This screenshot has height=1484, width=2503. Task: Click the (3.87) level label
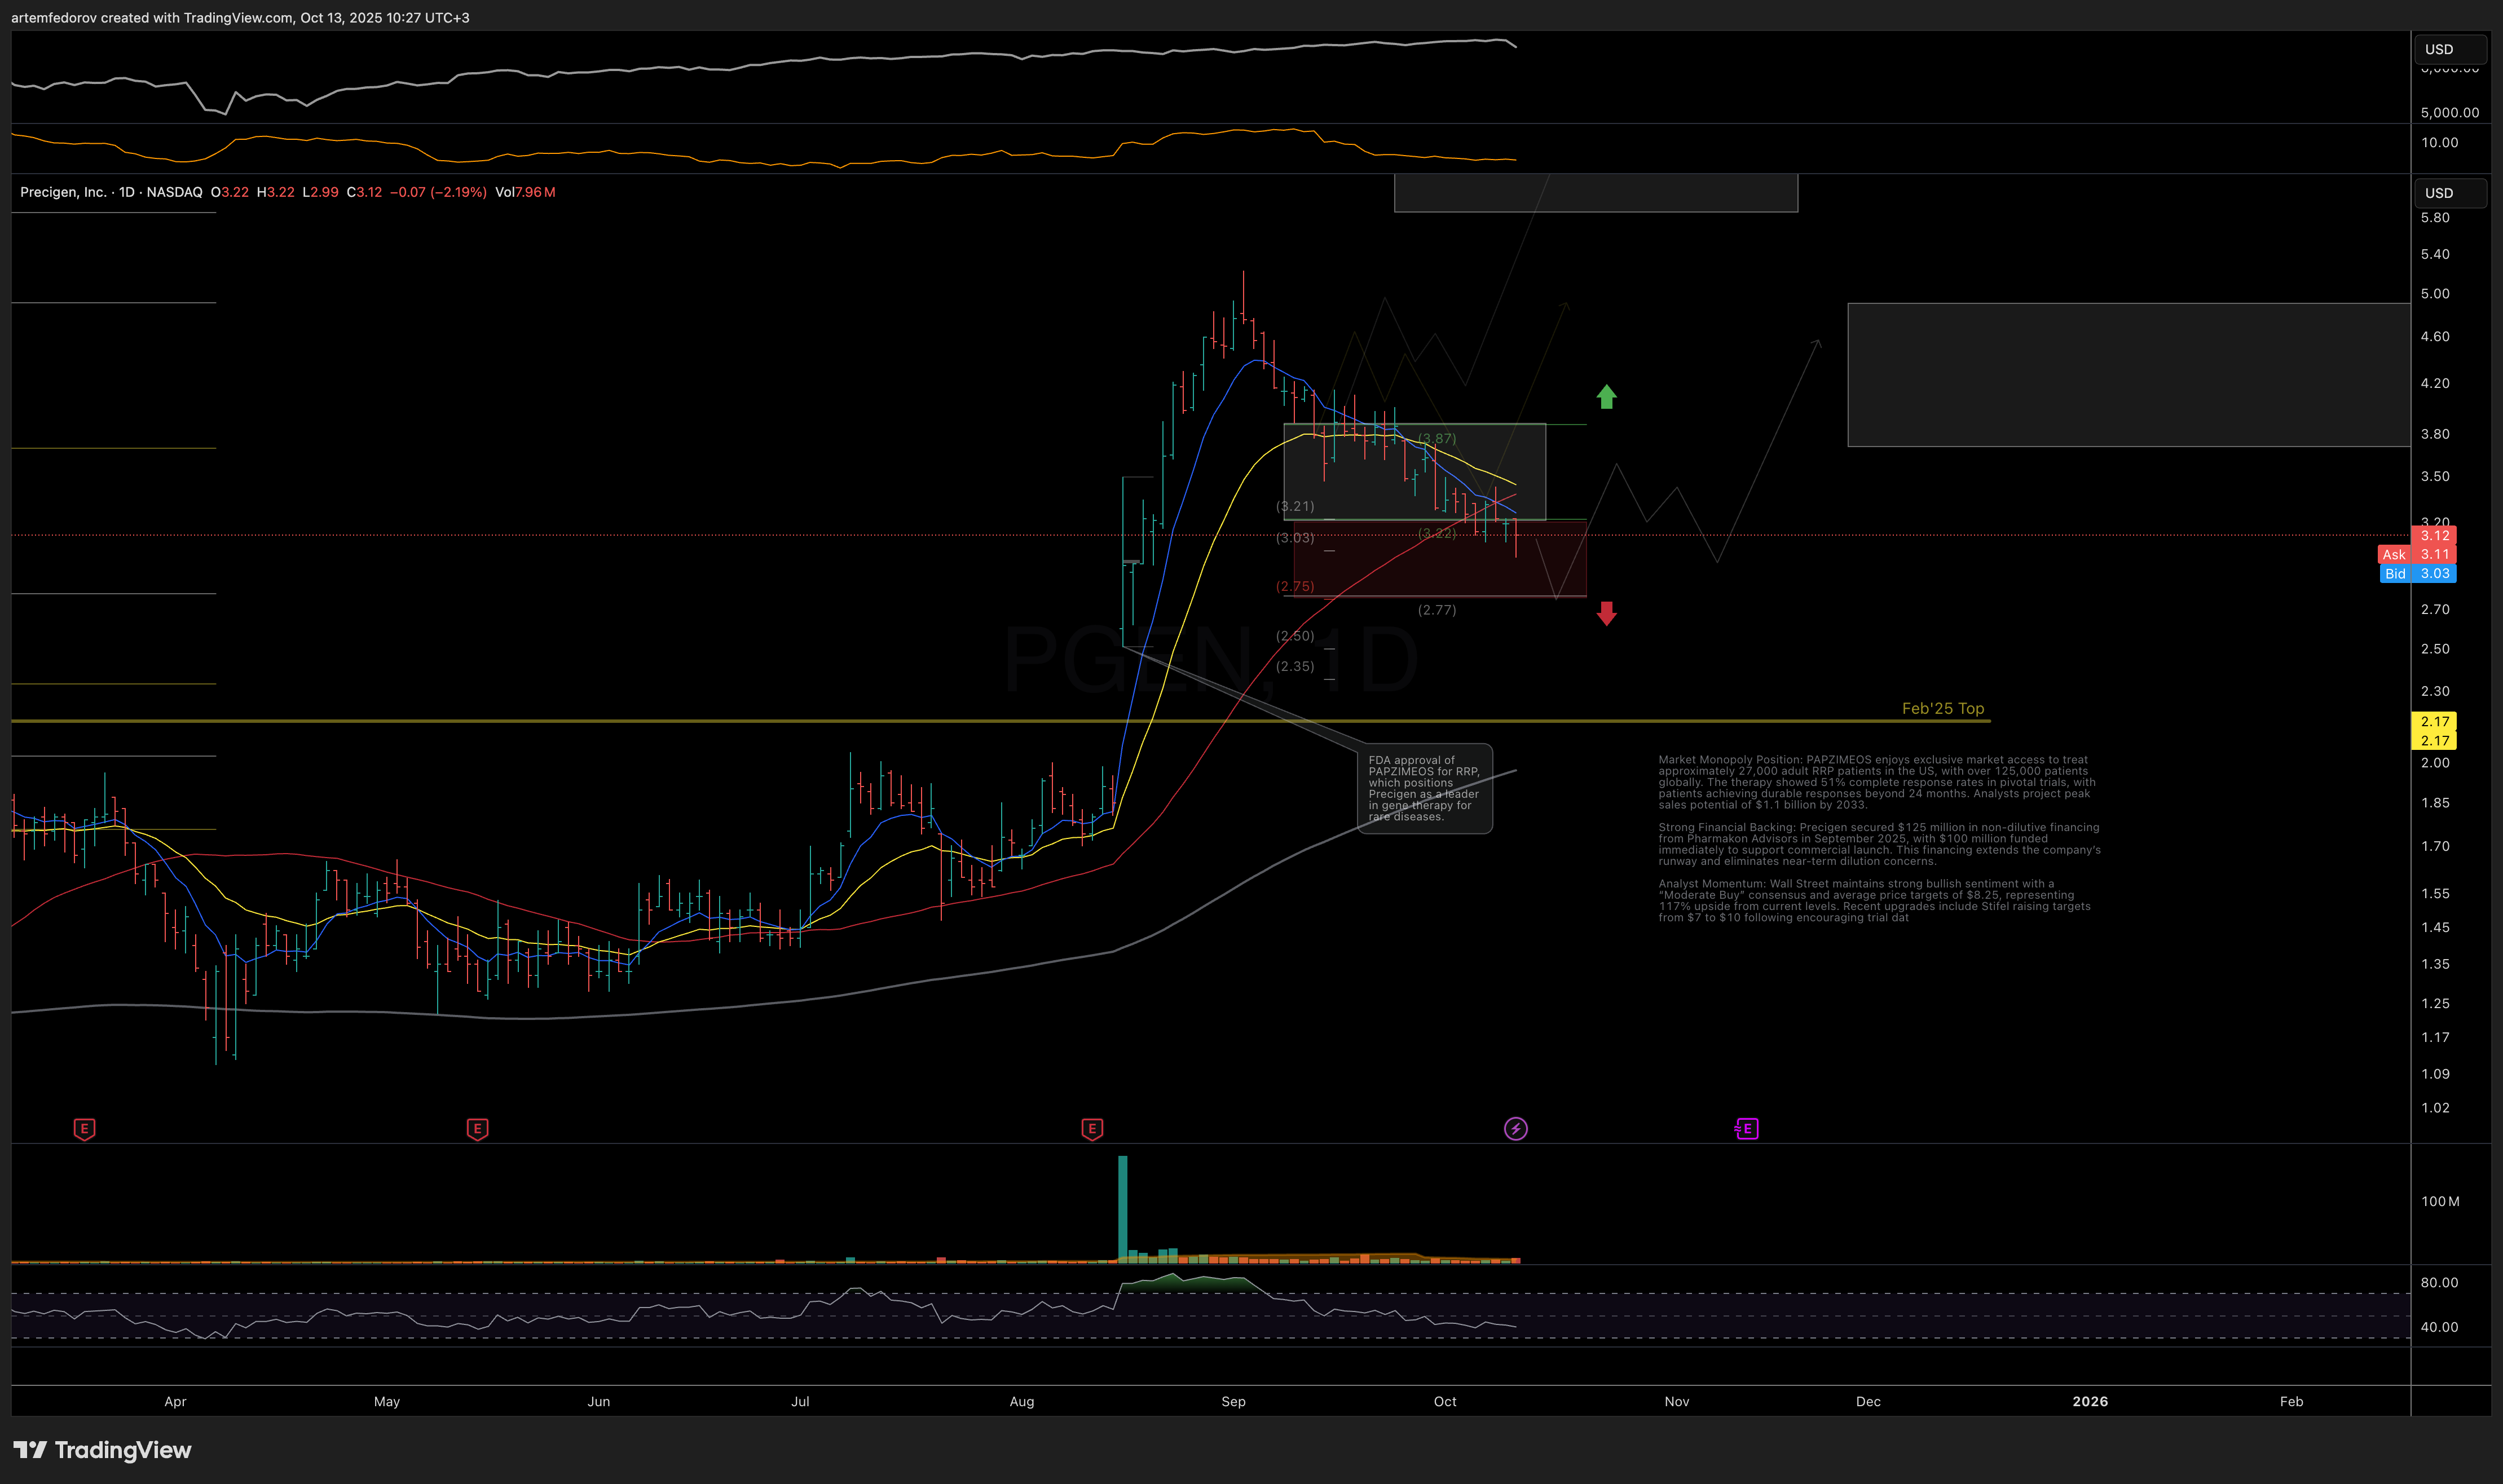[x=1437, y=439]
